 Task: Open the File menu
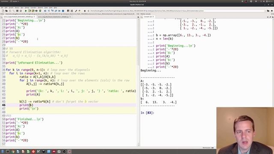point(2,8)
